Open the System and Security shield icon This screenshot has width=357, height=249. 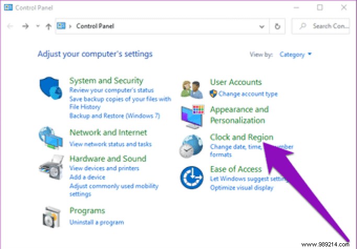[x=51, y=88]
